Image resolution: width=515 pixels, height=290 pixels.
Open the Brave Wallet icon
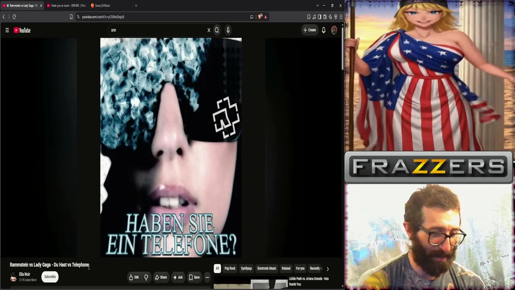pyautogui.click(x=325, y=17)
